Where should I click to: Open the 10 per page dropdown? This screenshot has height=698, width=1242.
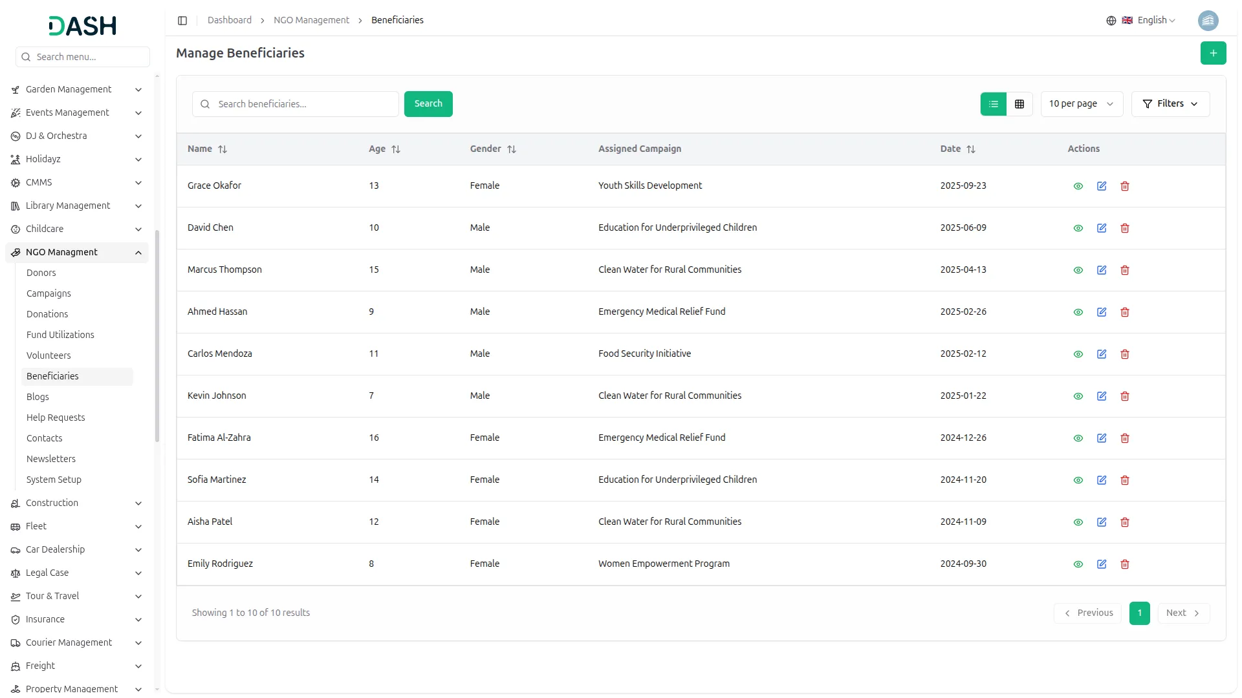point(1081,104)
